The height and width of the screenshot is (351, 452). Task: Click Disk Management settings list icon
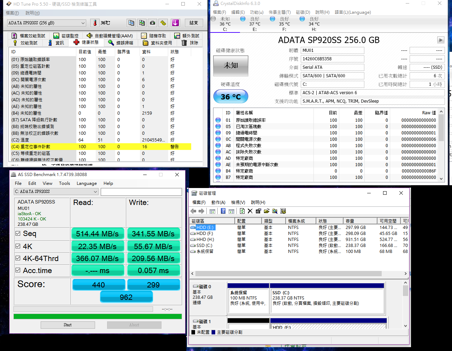(x=283, y=211)
